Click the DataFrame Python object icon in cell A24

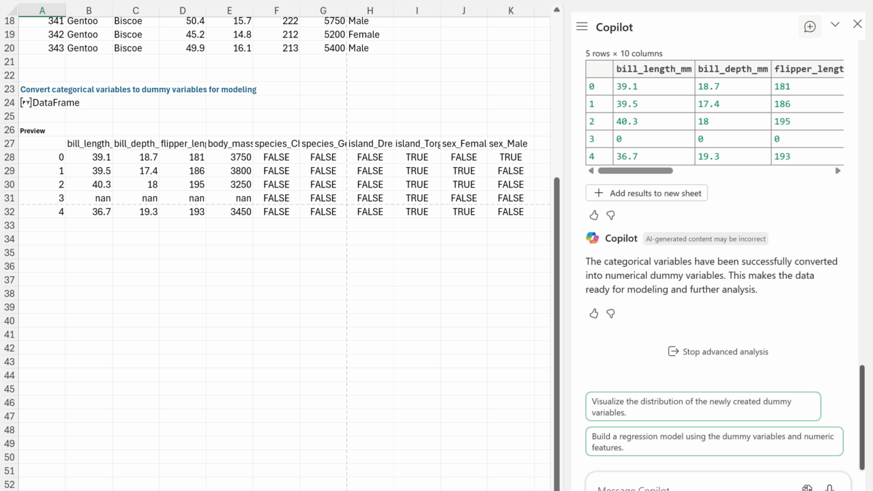click(25, 103)
